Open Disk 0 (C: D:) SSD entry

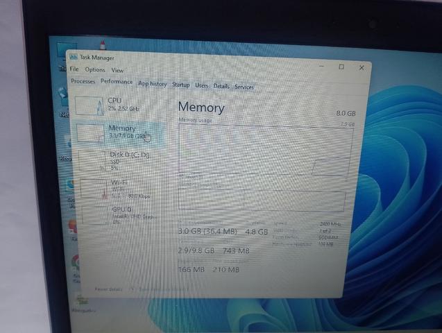point(115,161)
